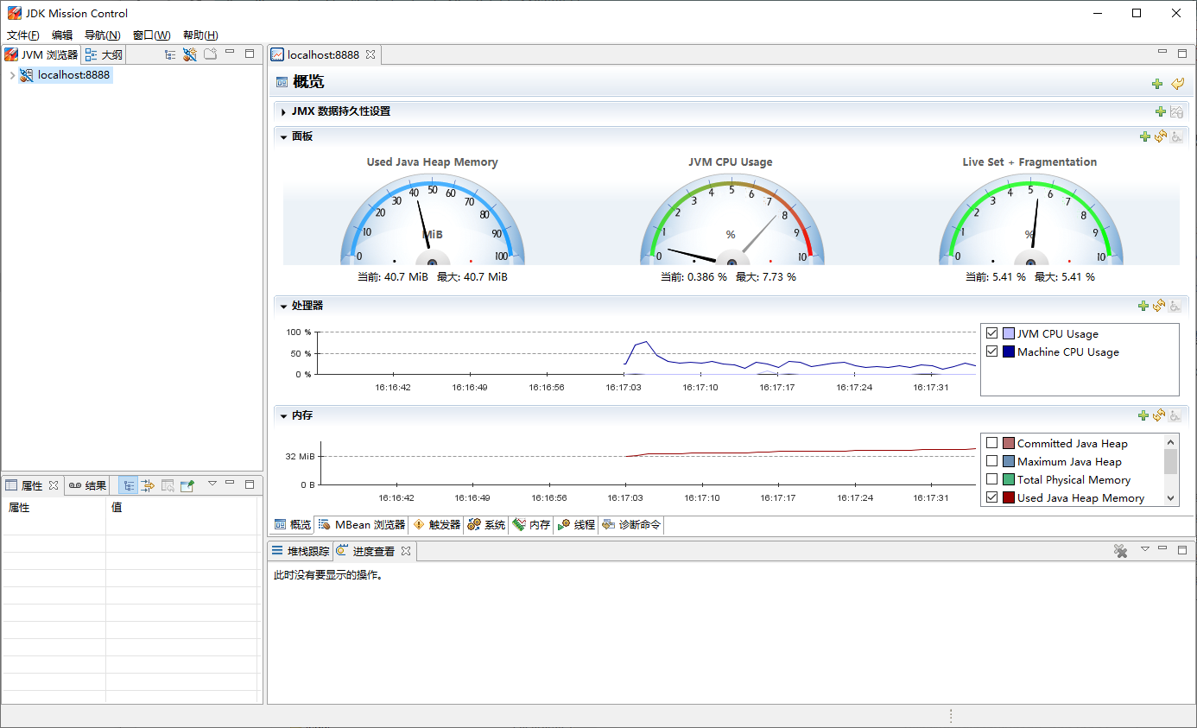Screen dimensions: 1197x728
Task: Close the localhost:8888 editor tab
Action: click(x=370, y=54)
